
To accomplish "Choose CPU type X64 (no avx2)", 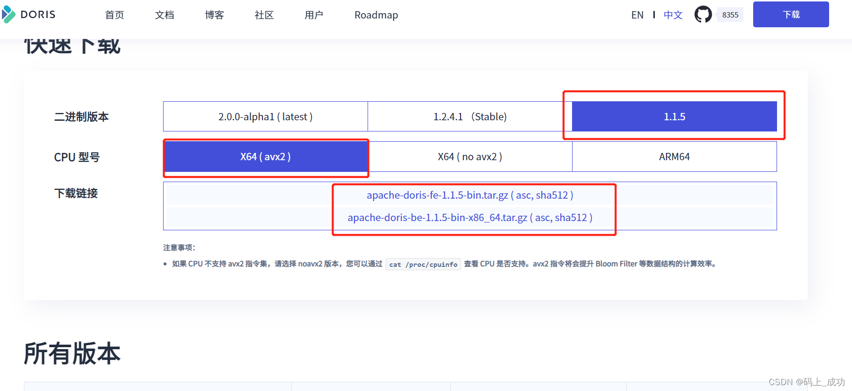I will click(470, 157).
